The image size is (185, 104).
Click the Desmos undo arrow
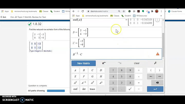click(104, 63)
